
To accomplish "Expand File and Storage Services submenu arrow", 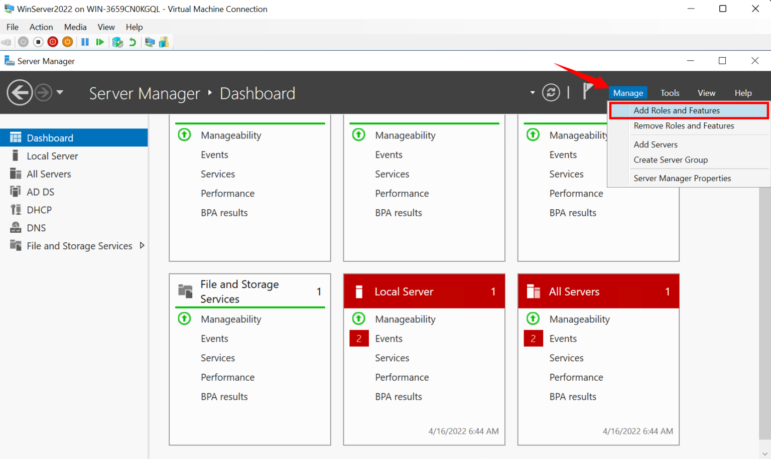I will [x=142, y=245].
